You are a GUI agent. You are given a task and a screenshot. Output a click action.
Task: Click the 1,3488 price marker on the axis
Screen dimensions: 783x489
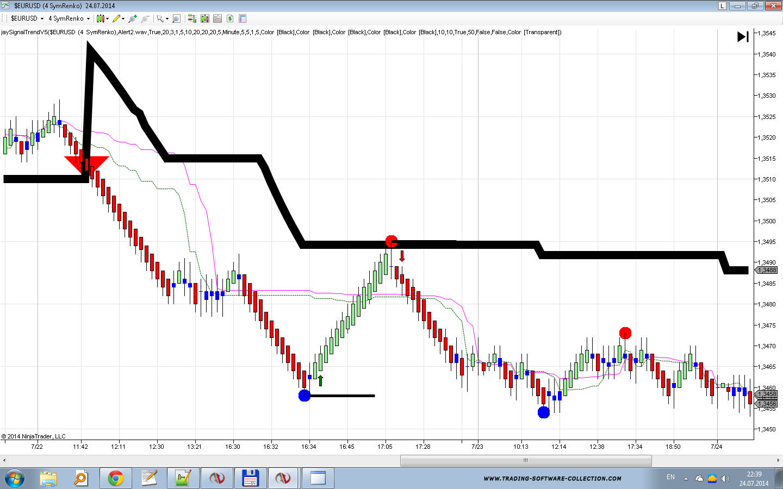point(767,270)
